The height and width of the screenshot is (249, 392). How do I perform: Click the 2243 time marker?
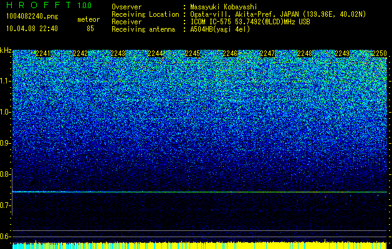(x=118, y=54)
